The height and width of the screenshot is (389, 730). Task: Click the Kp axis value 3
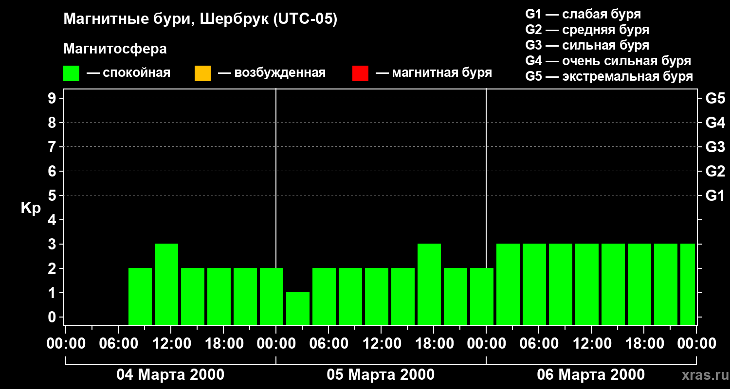coord(53,244)
